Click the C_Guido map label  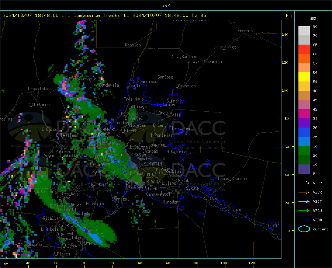[49, 129]
